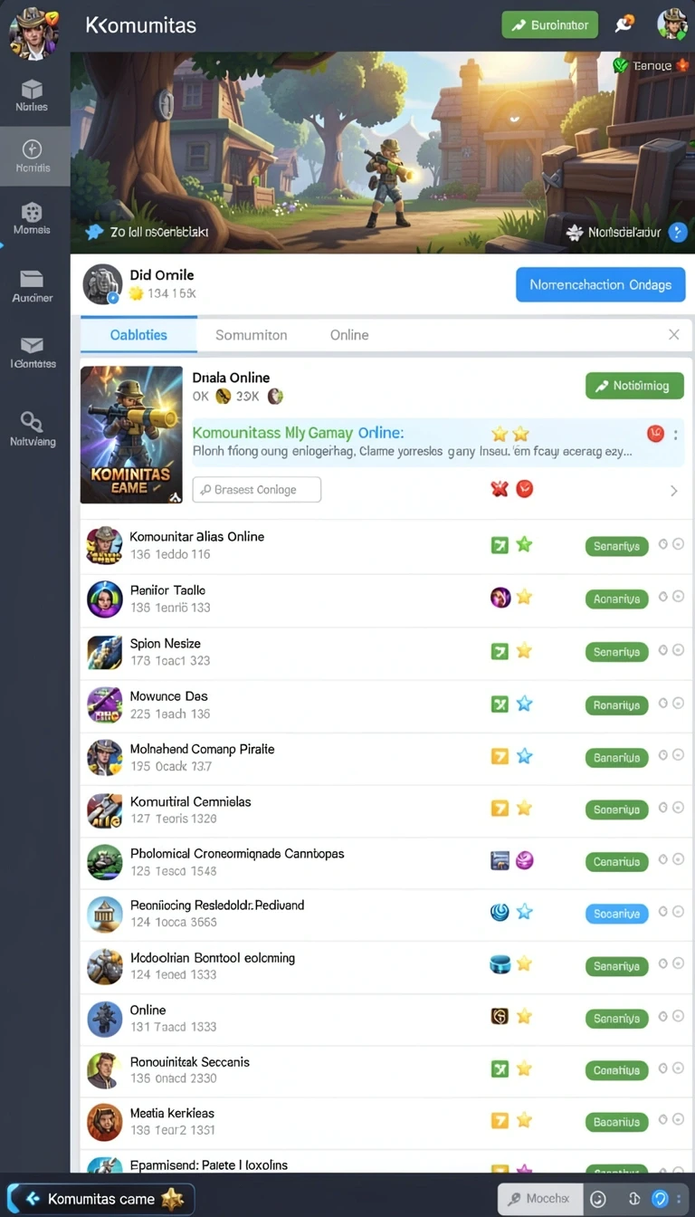Click the Brasest Conloge input field

tap(257, 489)
